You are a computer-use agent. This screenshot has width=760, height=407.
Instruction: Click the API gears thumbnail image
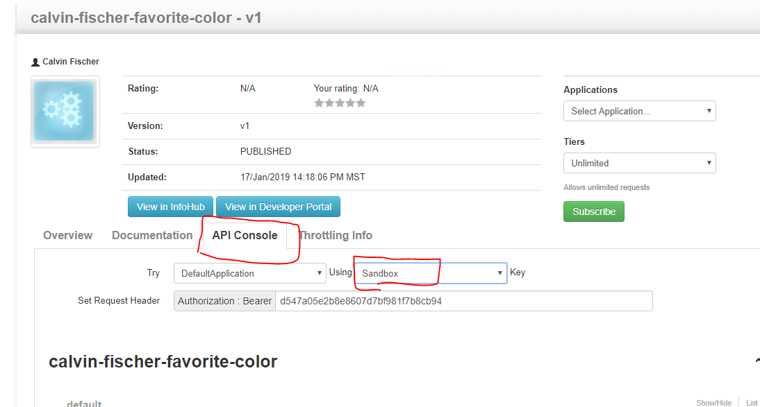(65, 112)
